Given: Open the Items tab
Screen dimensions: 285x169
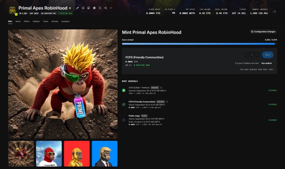Looking at the screenshot, I should [x=18, y=21].
